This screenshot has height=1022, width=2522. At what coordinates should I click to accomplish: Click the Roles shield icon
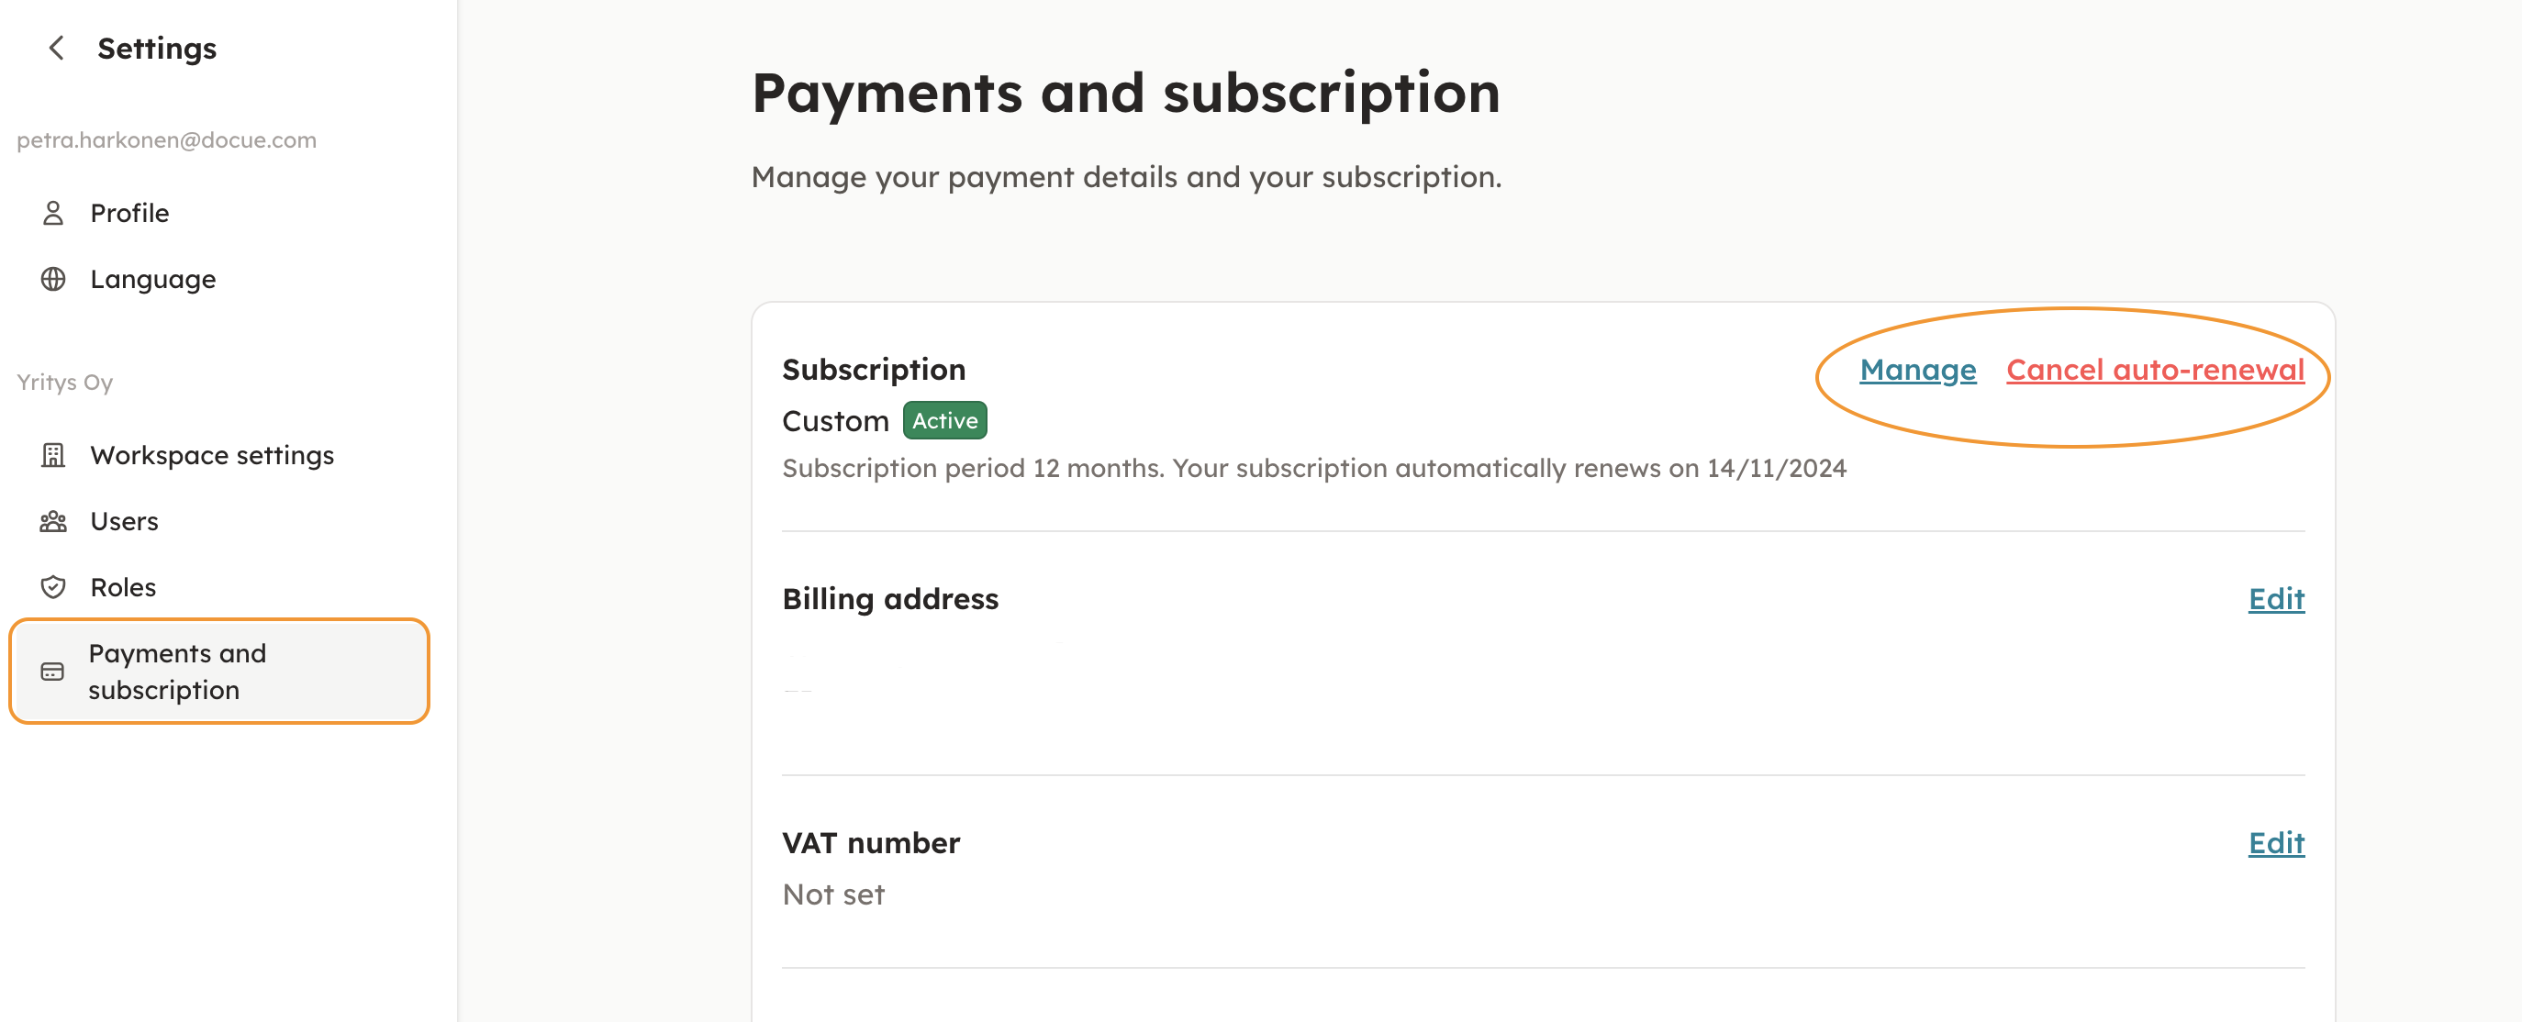click(53, 587)
